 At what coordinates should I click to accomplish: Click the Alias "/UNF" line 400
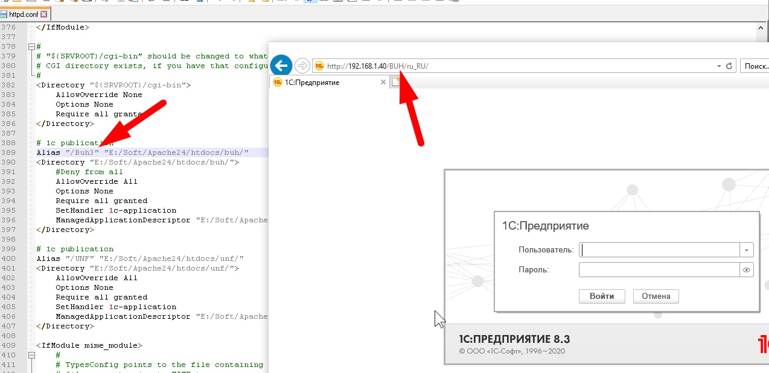point(140,259)
